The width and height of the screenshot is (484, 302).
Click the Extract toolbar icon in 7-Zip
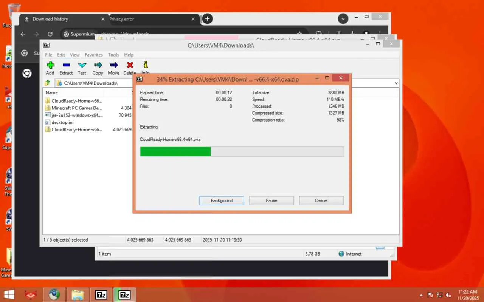click(x=66, y=65)
